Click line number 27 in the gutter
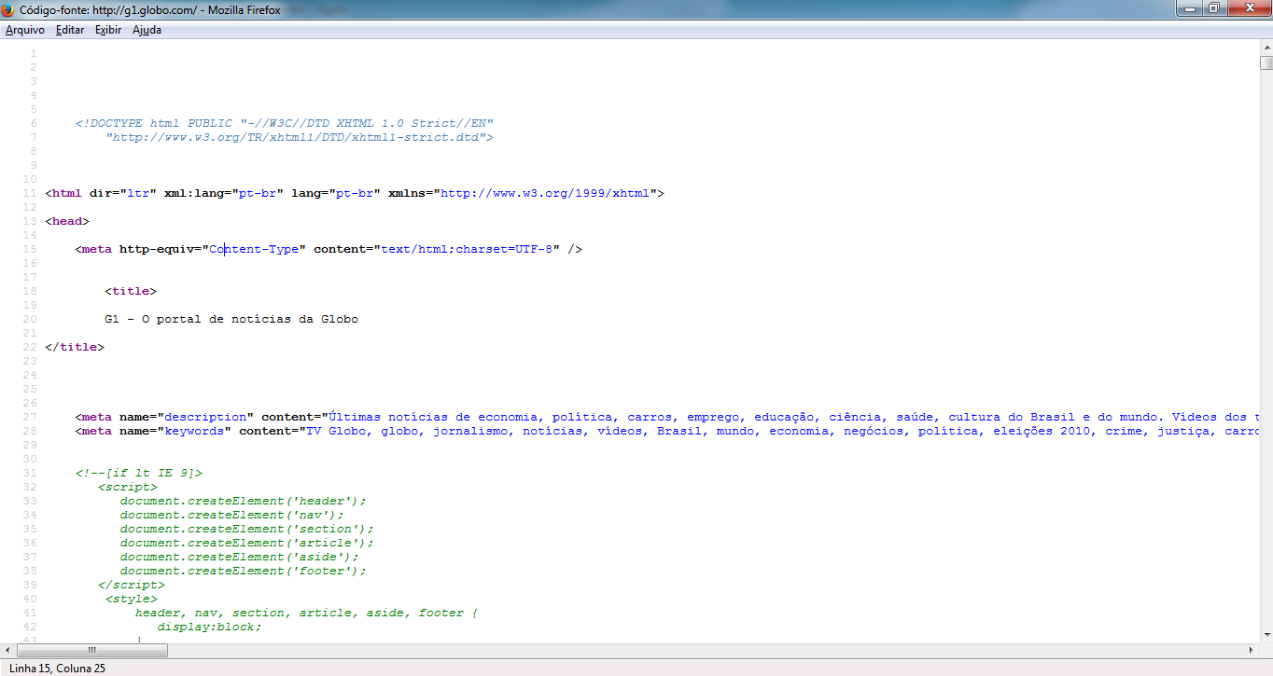Image resolution: width=1273 pixels, height=676 pixels. (31, 417)
